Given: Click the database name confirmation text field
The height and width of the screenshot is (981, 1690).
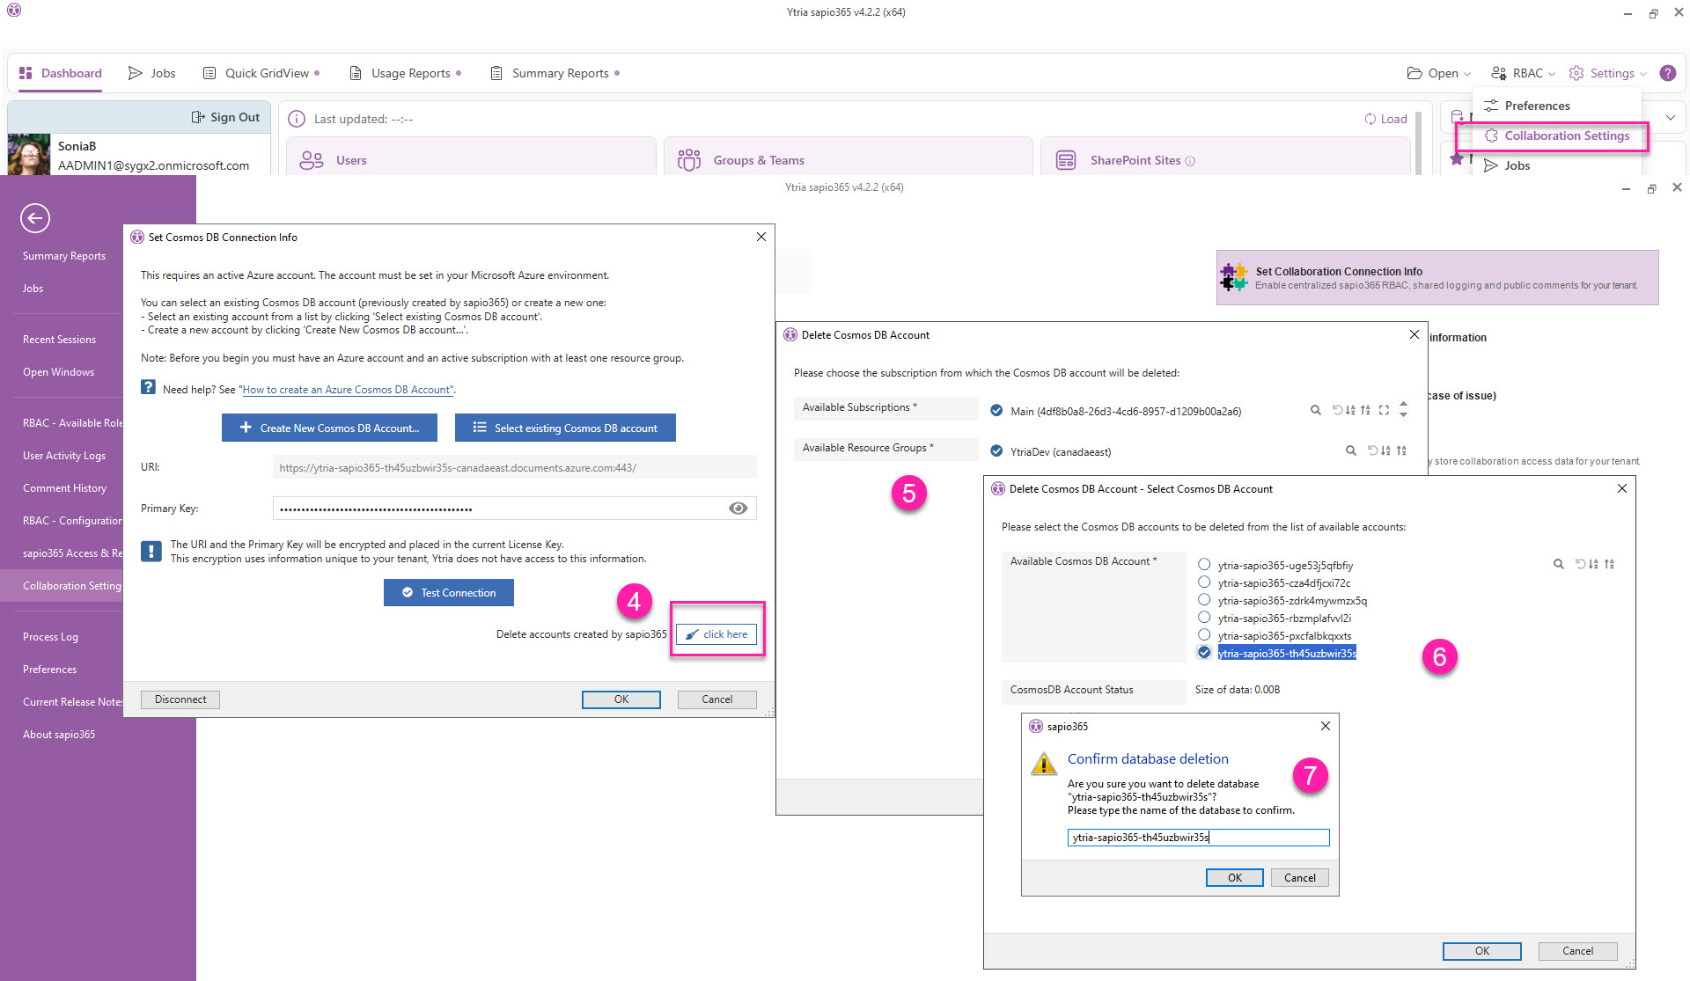Looking at the screenshot, I should pos(1198,838).
